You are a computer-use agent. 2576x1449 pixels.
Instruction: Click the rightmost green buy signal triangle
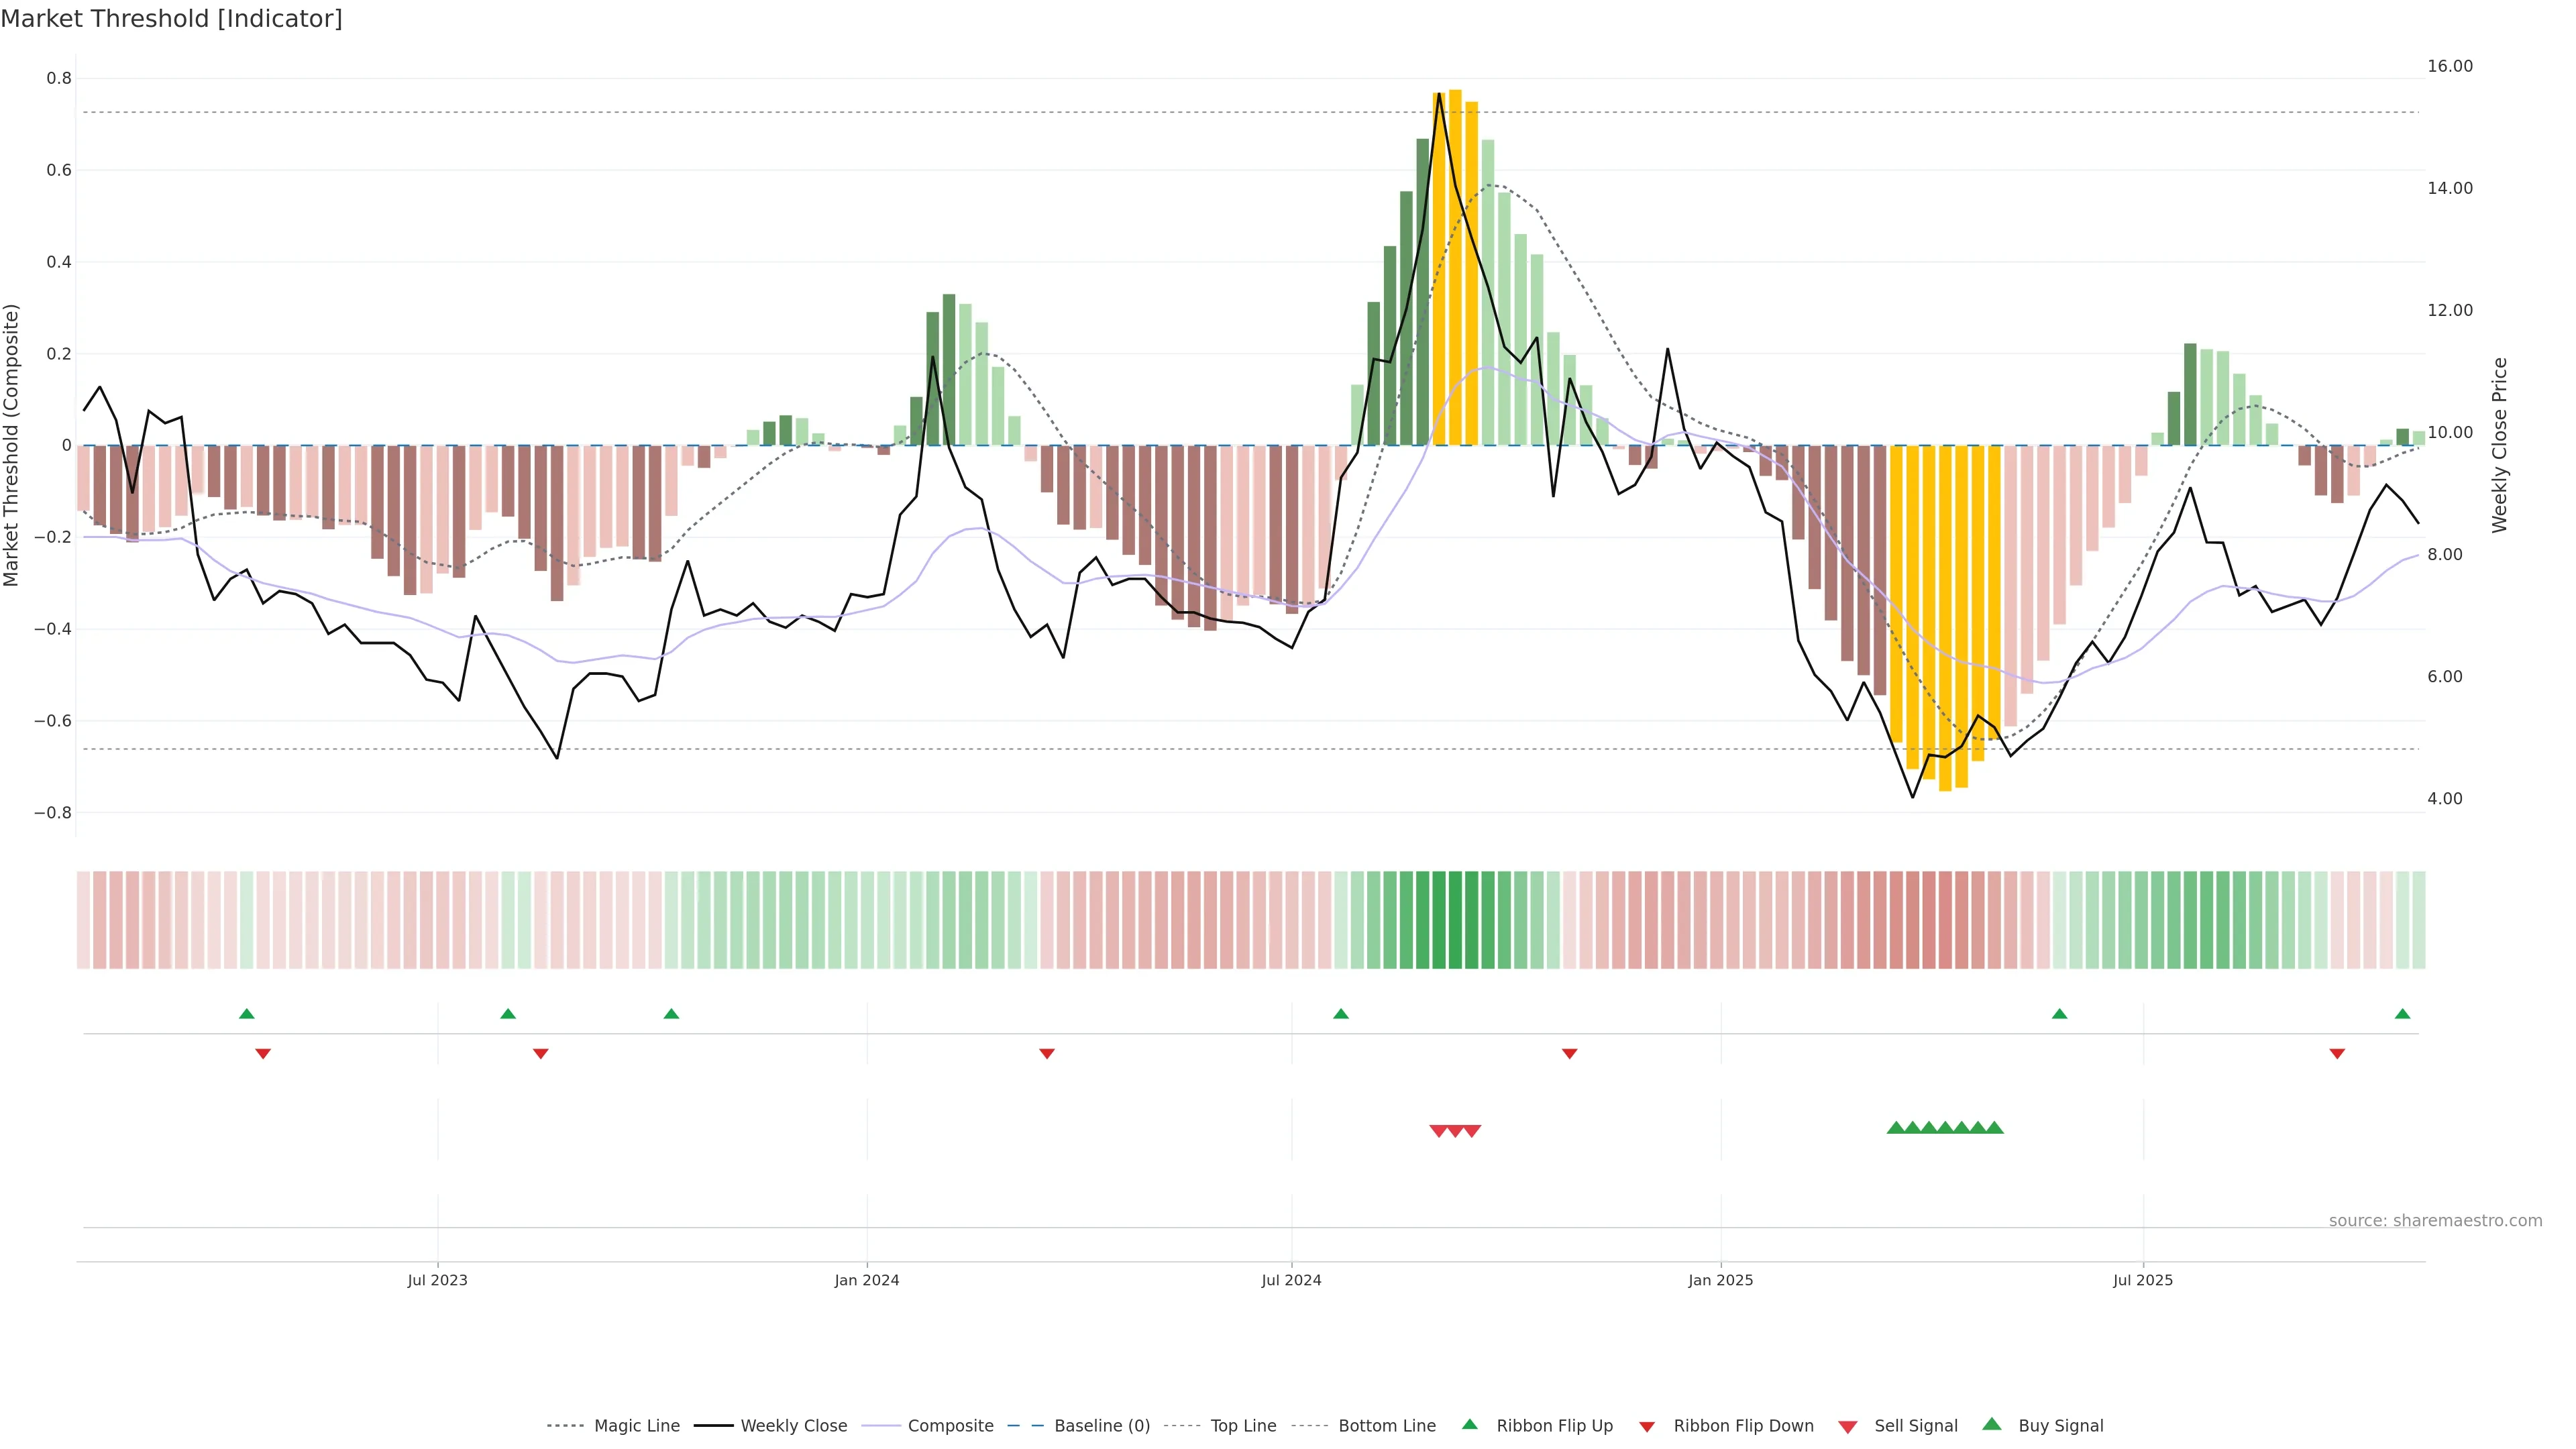(x=1994, y=1128)
